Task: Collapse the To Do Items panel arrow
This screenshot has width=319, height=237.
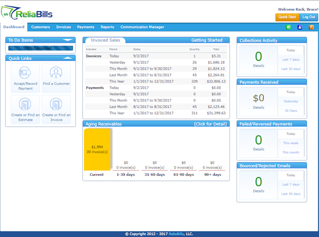Action: point(68,40)
